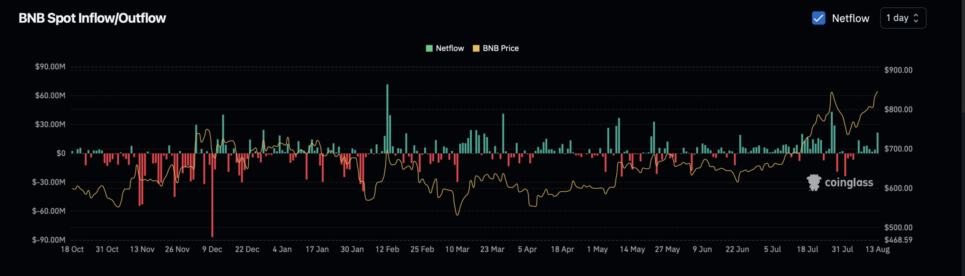965x276 pixels.
Task: Click the 31 Jul date label
Action: [x=842, y=249]
